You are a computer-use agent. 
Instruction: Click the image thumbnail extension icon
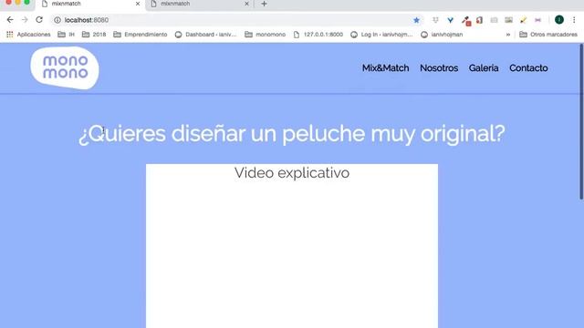(x=509, y=20)
